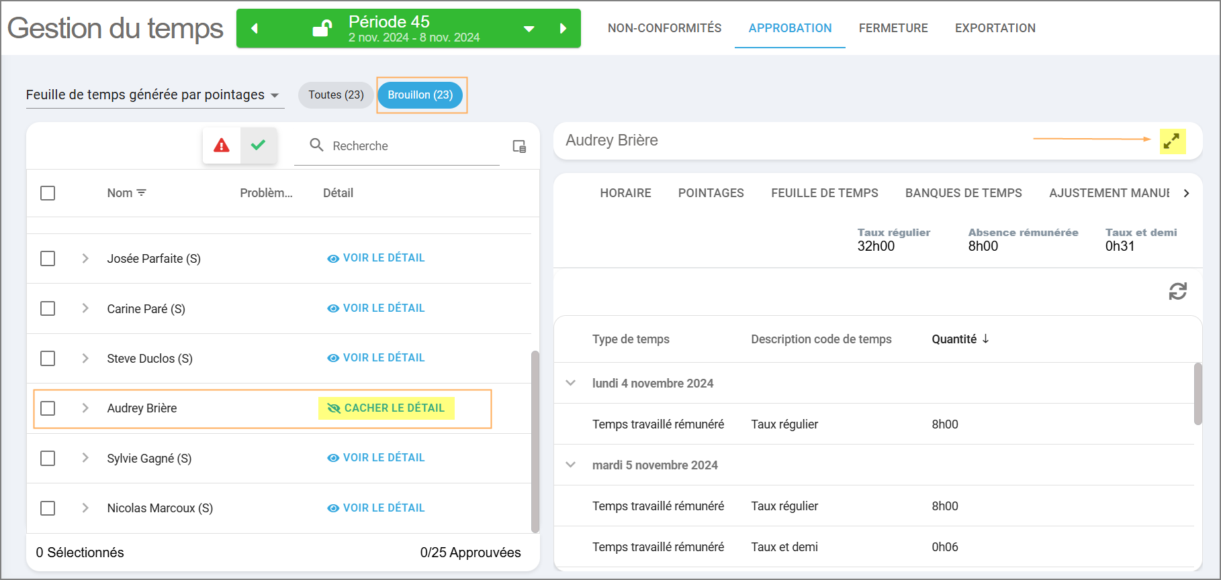This screenshot has height=580, width=1221.
Task: Check the Audrey Brière row
Action: [48, 408]
